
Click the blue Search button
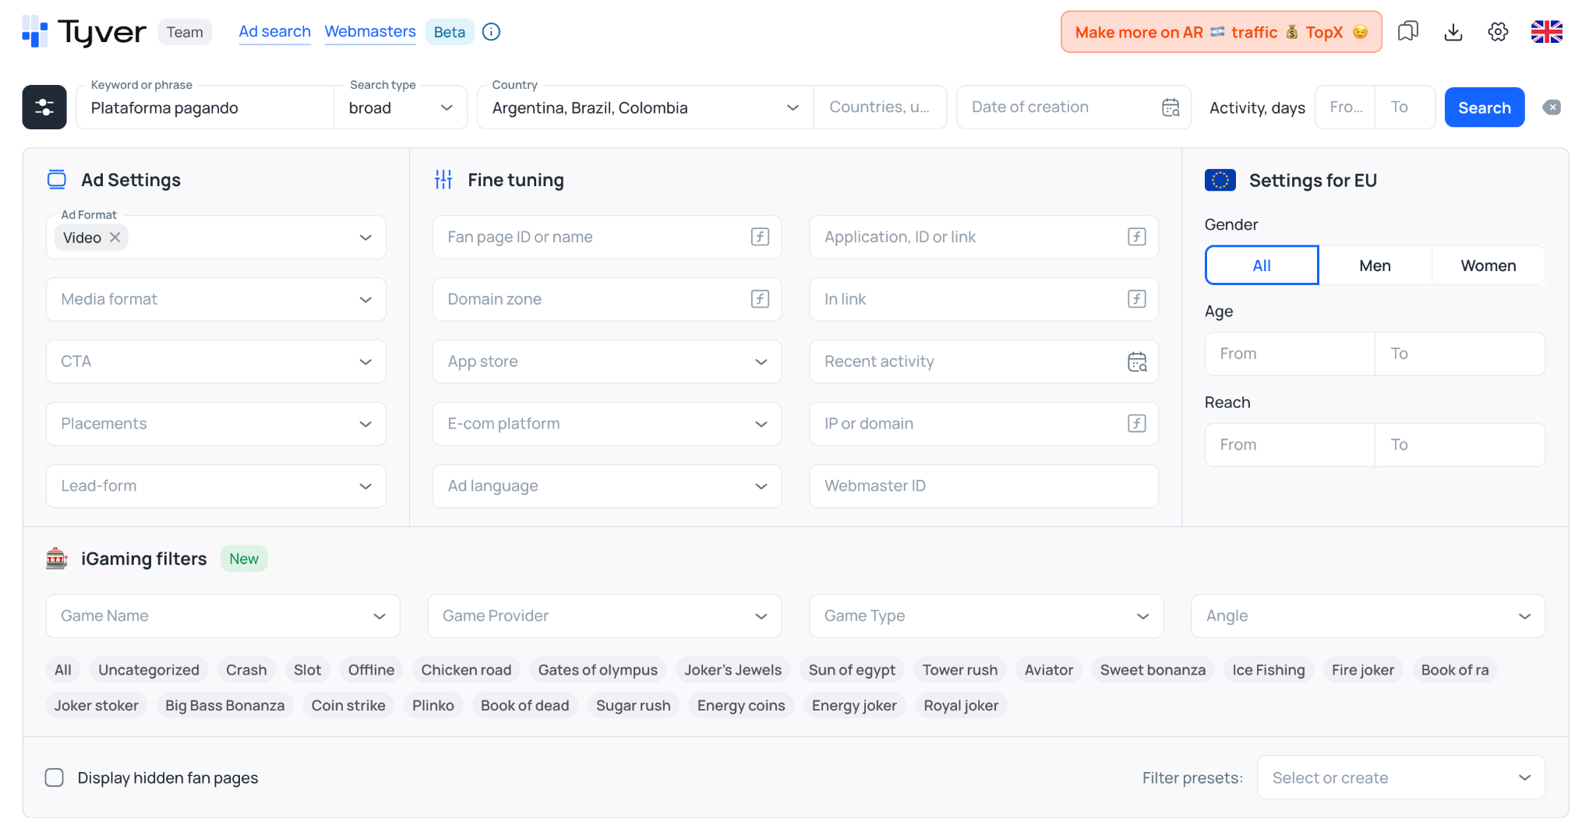tap(1484, 108)
